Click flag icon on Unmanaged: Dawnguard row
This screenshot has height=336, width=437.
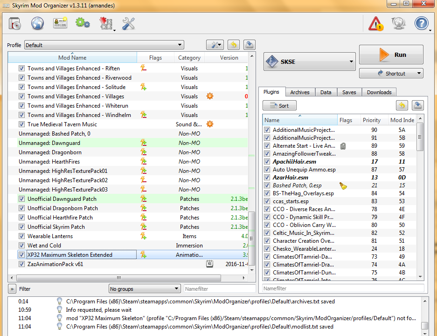click(x=143, y=143)
